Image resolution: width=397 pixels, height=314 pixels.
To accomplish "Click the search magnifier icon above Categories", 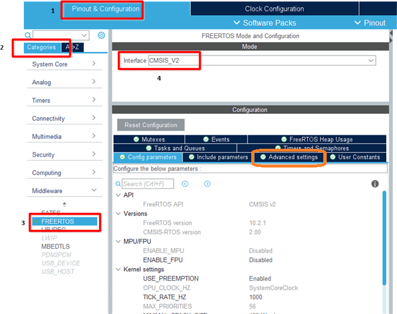I will coord(28,35).
